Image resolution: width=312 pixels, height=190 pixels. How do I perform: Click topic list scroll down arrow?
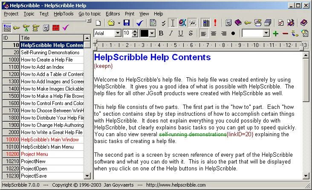pyautogui.click(x=87, y=176)
